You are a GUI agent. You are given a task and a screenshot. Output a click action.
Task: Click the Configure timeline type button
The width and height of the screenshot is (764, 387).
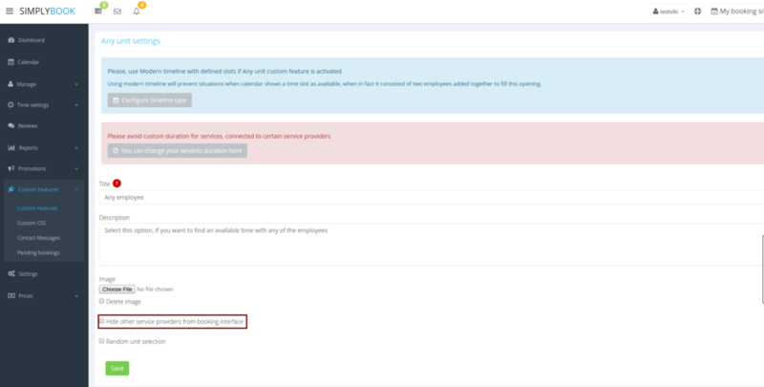tap(150, 99)
